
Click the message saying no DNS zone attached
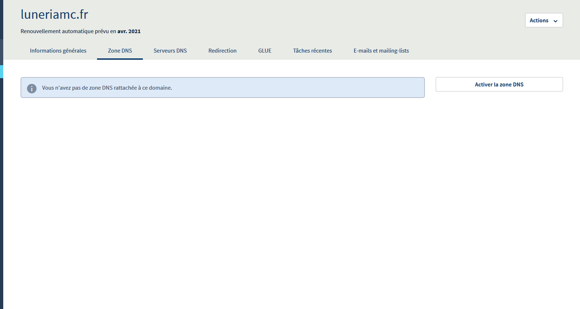click(107, 88)
